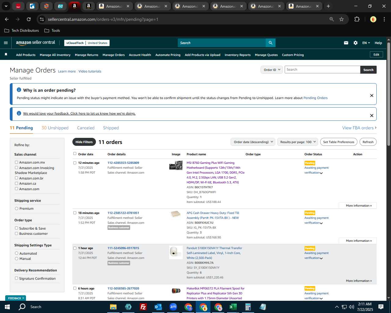The height and width of the screenshot is (313, 391).
Task: Open the notifications icon in system tray
Action: (381, 307)
